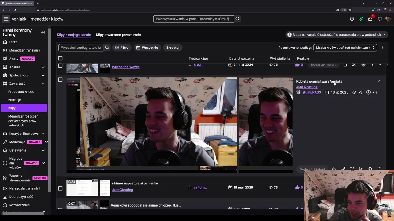Expand Korzyści finansowe sidebar section

point(43,134)
